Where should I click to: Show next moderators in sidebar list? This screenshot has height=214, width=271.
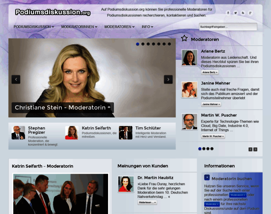(x=255, y=149)
